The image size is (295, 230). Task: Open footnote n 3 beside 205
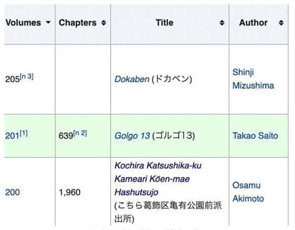click(x=27, y=76)
